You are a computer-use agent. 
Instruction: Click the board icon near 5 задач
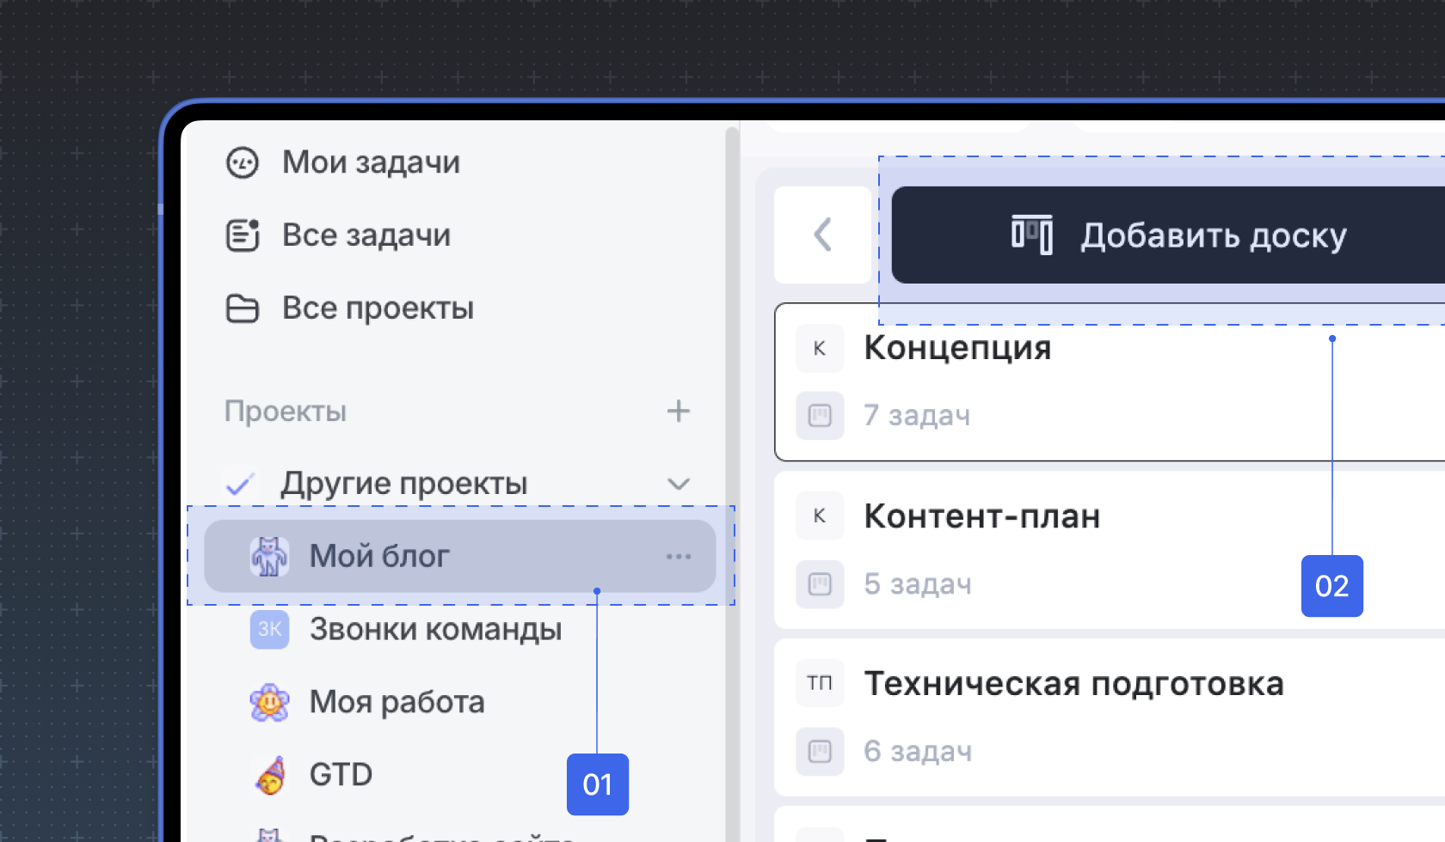click(820, 583)
